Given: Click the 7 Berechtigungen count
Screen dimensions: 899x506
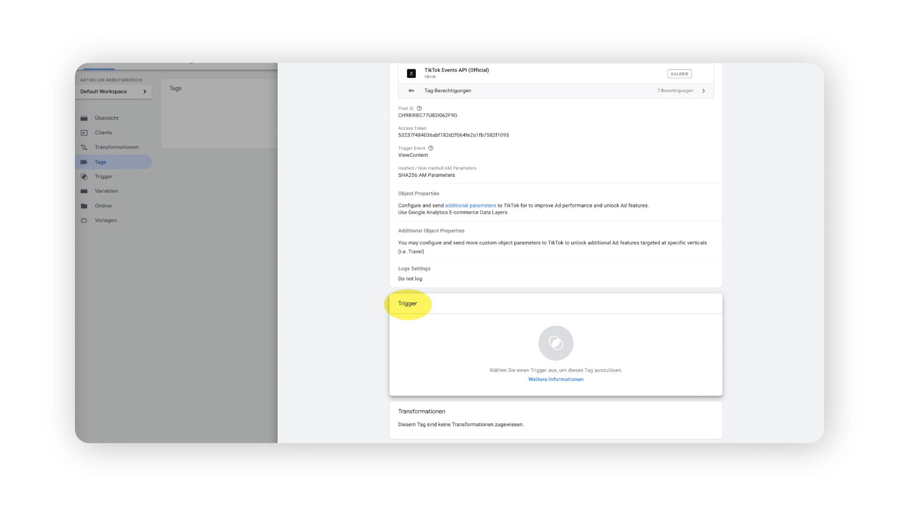Looking at the screenshot, I should pyautogui.click(x=675, y=91).
